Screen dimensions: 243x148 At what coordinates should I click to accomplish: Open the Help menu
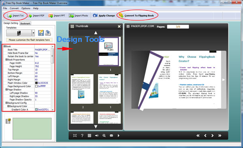[x=36, y=8]
